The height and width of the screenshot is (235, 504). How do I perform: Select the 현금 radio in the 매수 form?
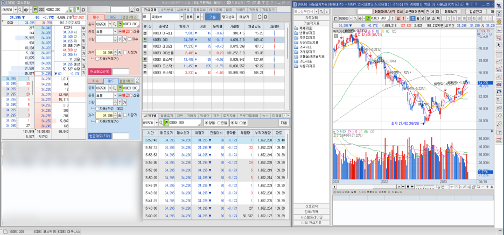(x=120, y=32)
